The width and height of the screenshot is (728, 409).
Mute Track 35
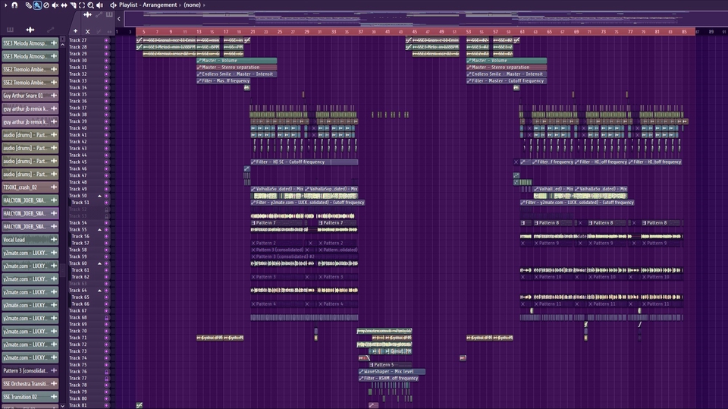[106, 94]
